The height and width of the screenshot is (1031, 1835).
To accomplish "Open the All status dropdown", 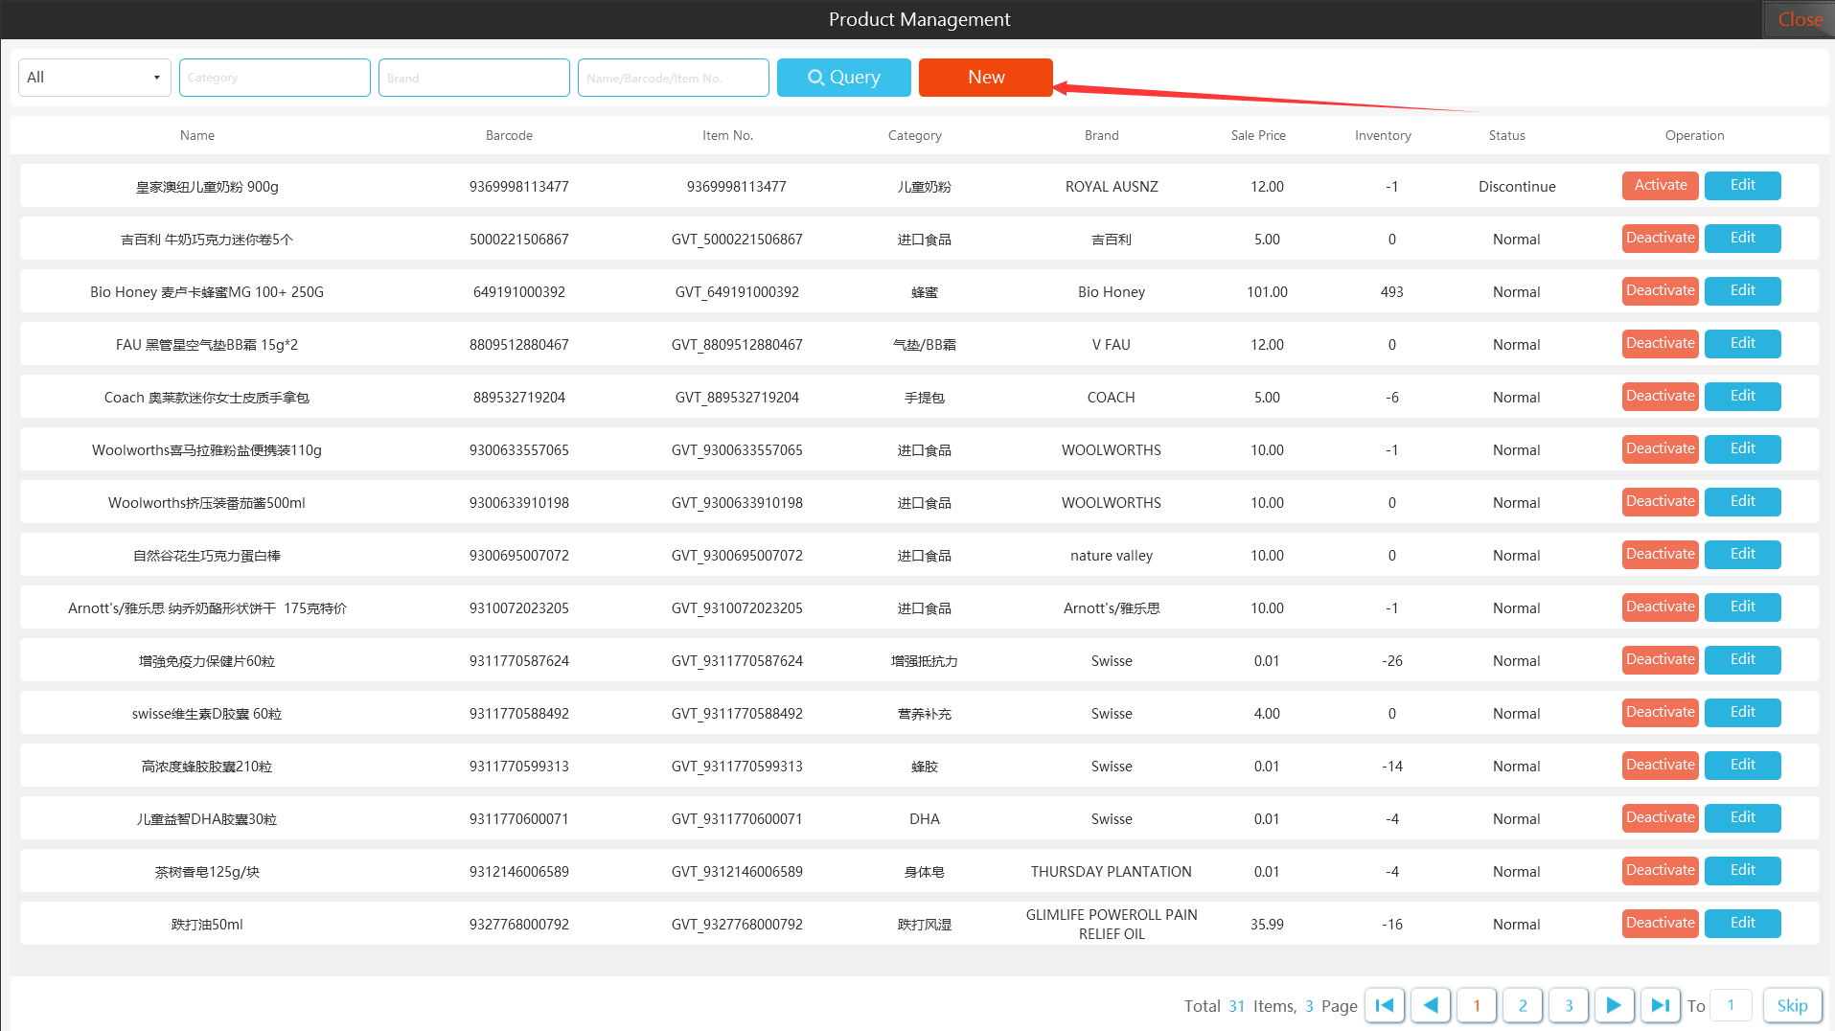I will pos(94,78).
